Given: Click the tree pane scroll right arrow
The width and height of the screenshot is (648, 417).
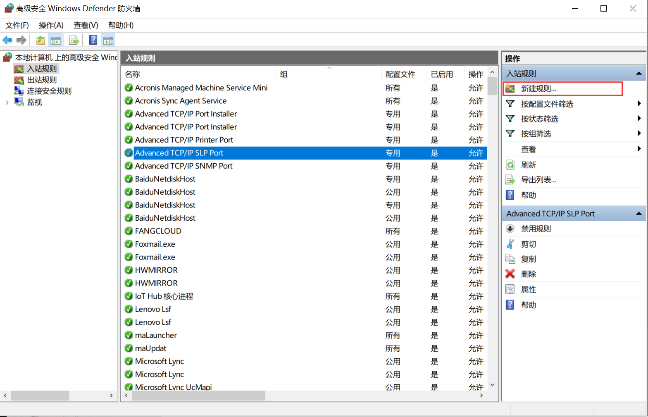Looking at the screenshot, I should point(111,396).
